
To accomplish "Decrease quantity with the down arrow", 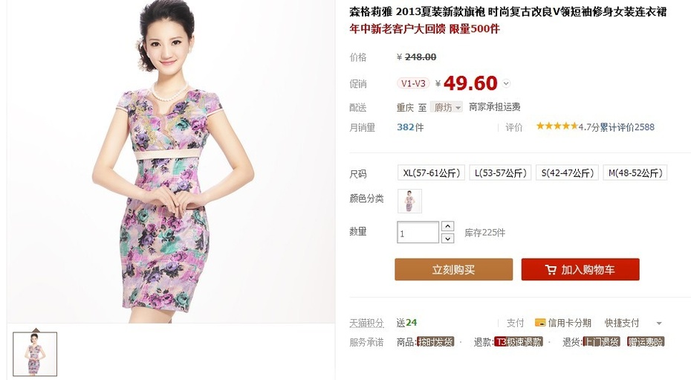I will [x=447, y=238].
